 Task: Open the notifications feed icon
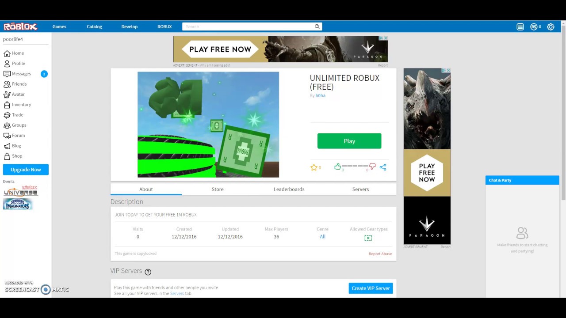(520, 26)
